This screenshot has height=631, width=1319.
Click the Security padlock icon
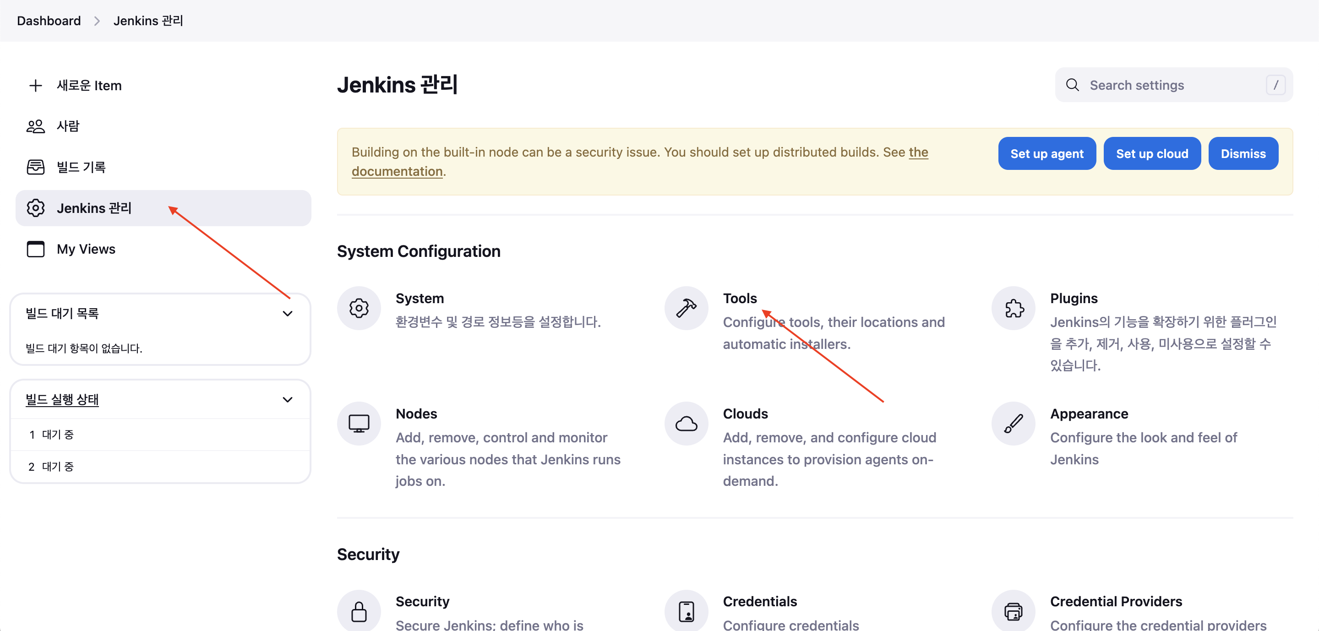pyautogui.click(x=359, y=611)
